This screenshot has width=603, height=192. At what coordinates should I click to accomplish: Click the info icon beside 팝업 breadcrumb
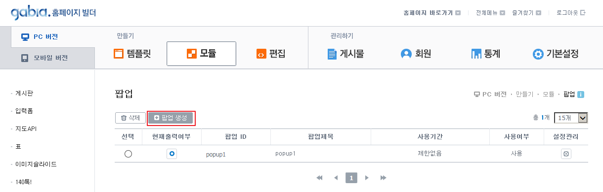tap(581, 95)
